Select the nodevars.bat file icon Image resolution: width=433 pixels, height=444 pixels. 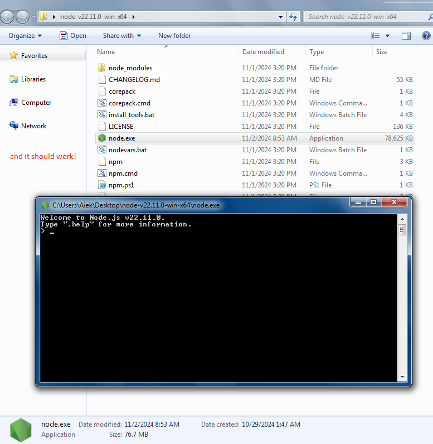(102, 150)
